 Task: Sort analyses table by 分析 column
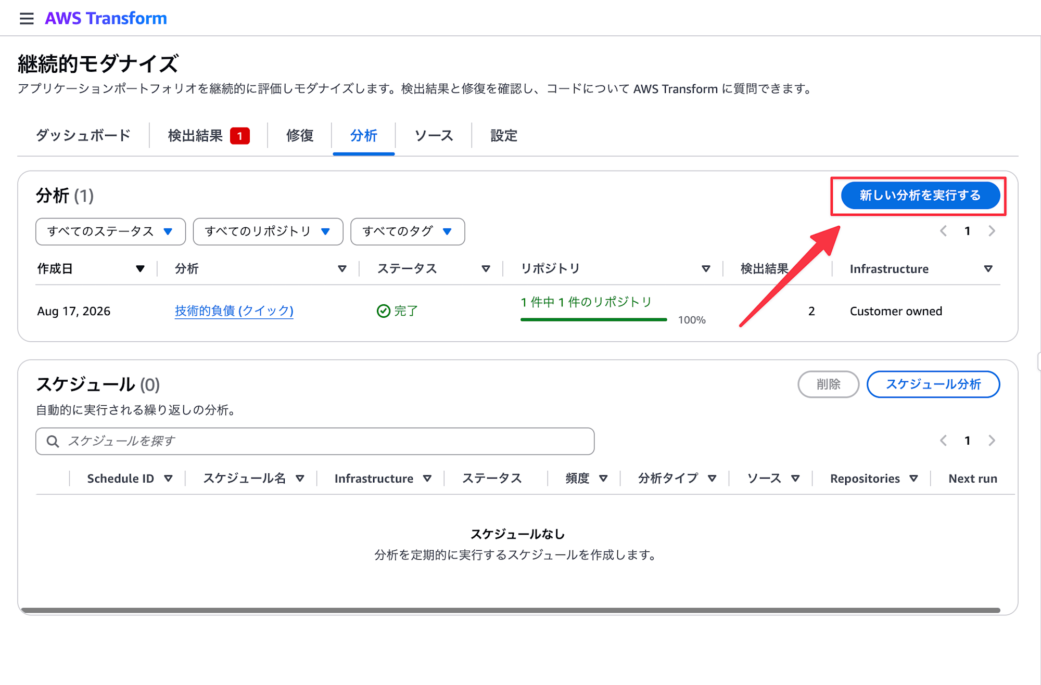point(342,269)
